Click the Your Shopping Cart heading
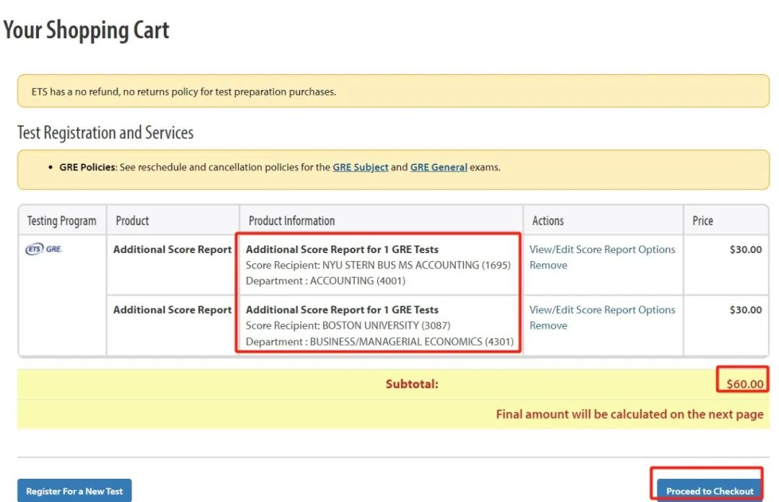The image size is (779, 502). (x=86, y=30)
